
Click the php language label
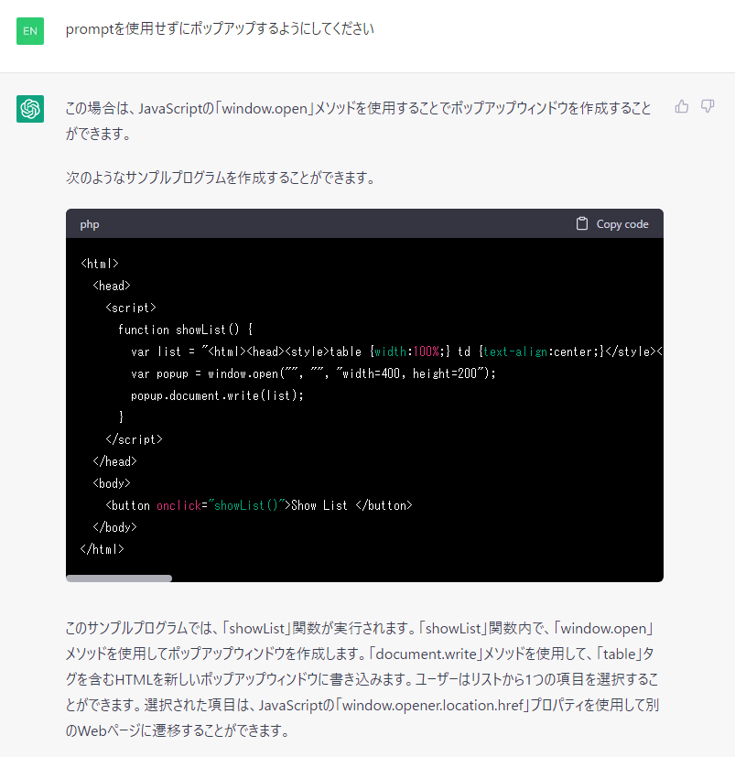90,224
